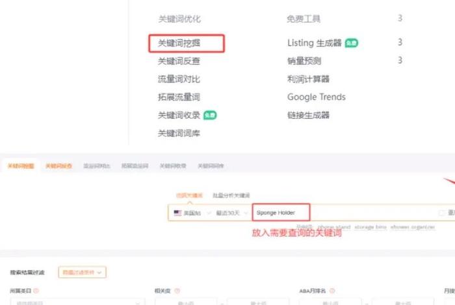455x305 pixels.
Task: Open 关键词挖掘 in the menu list
Action: (179, 43)
